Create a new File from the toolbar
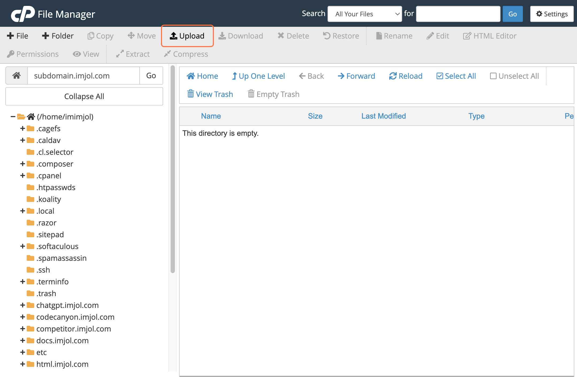Viewport: 577px width, 377px height. tap(18, 36)
